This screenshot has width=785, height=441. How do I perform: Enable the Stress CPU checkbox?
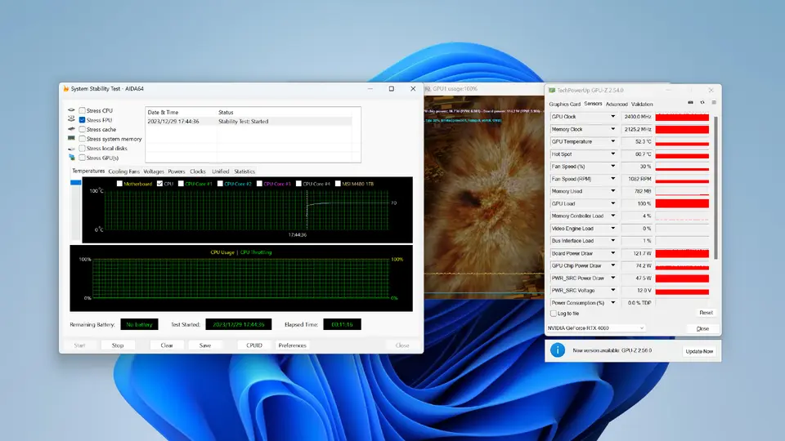pyautogui.click(x=82, y=110)
